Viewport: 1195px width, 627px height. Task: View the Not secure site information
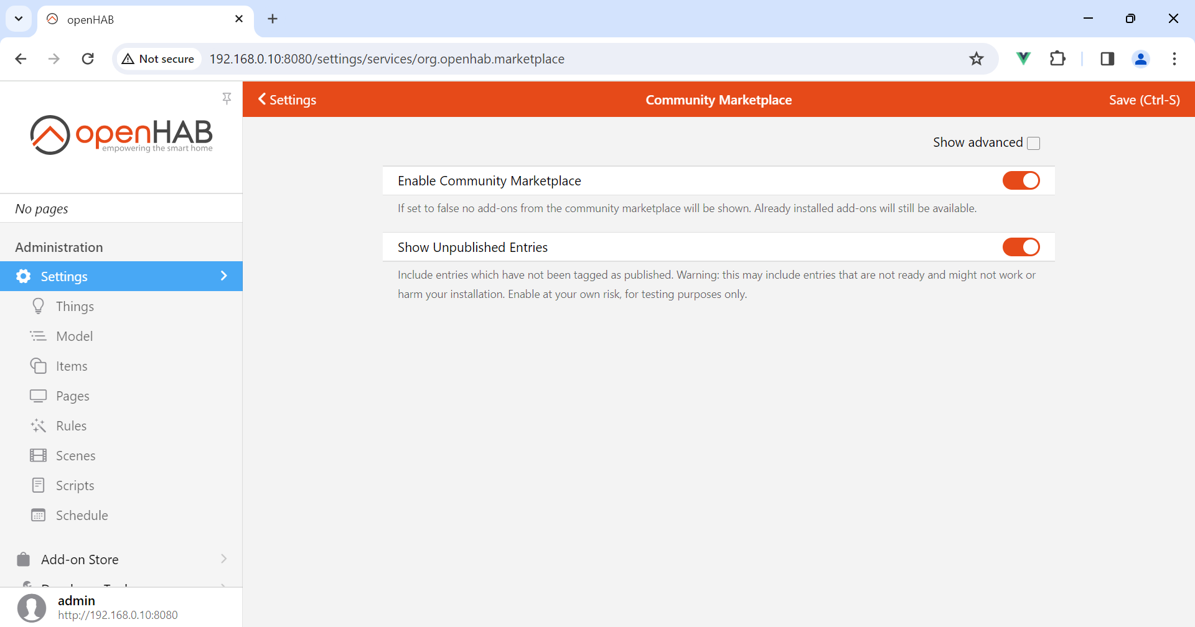pos(158,58)
